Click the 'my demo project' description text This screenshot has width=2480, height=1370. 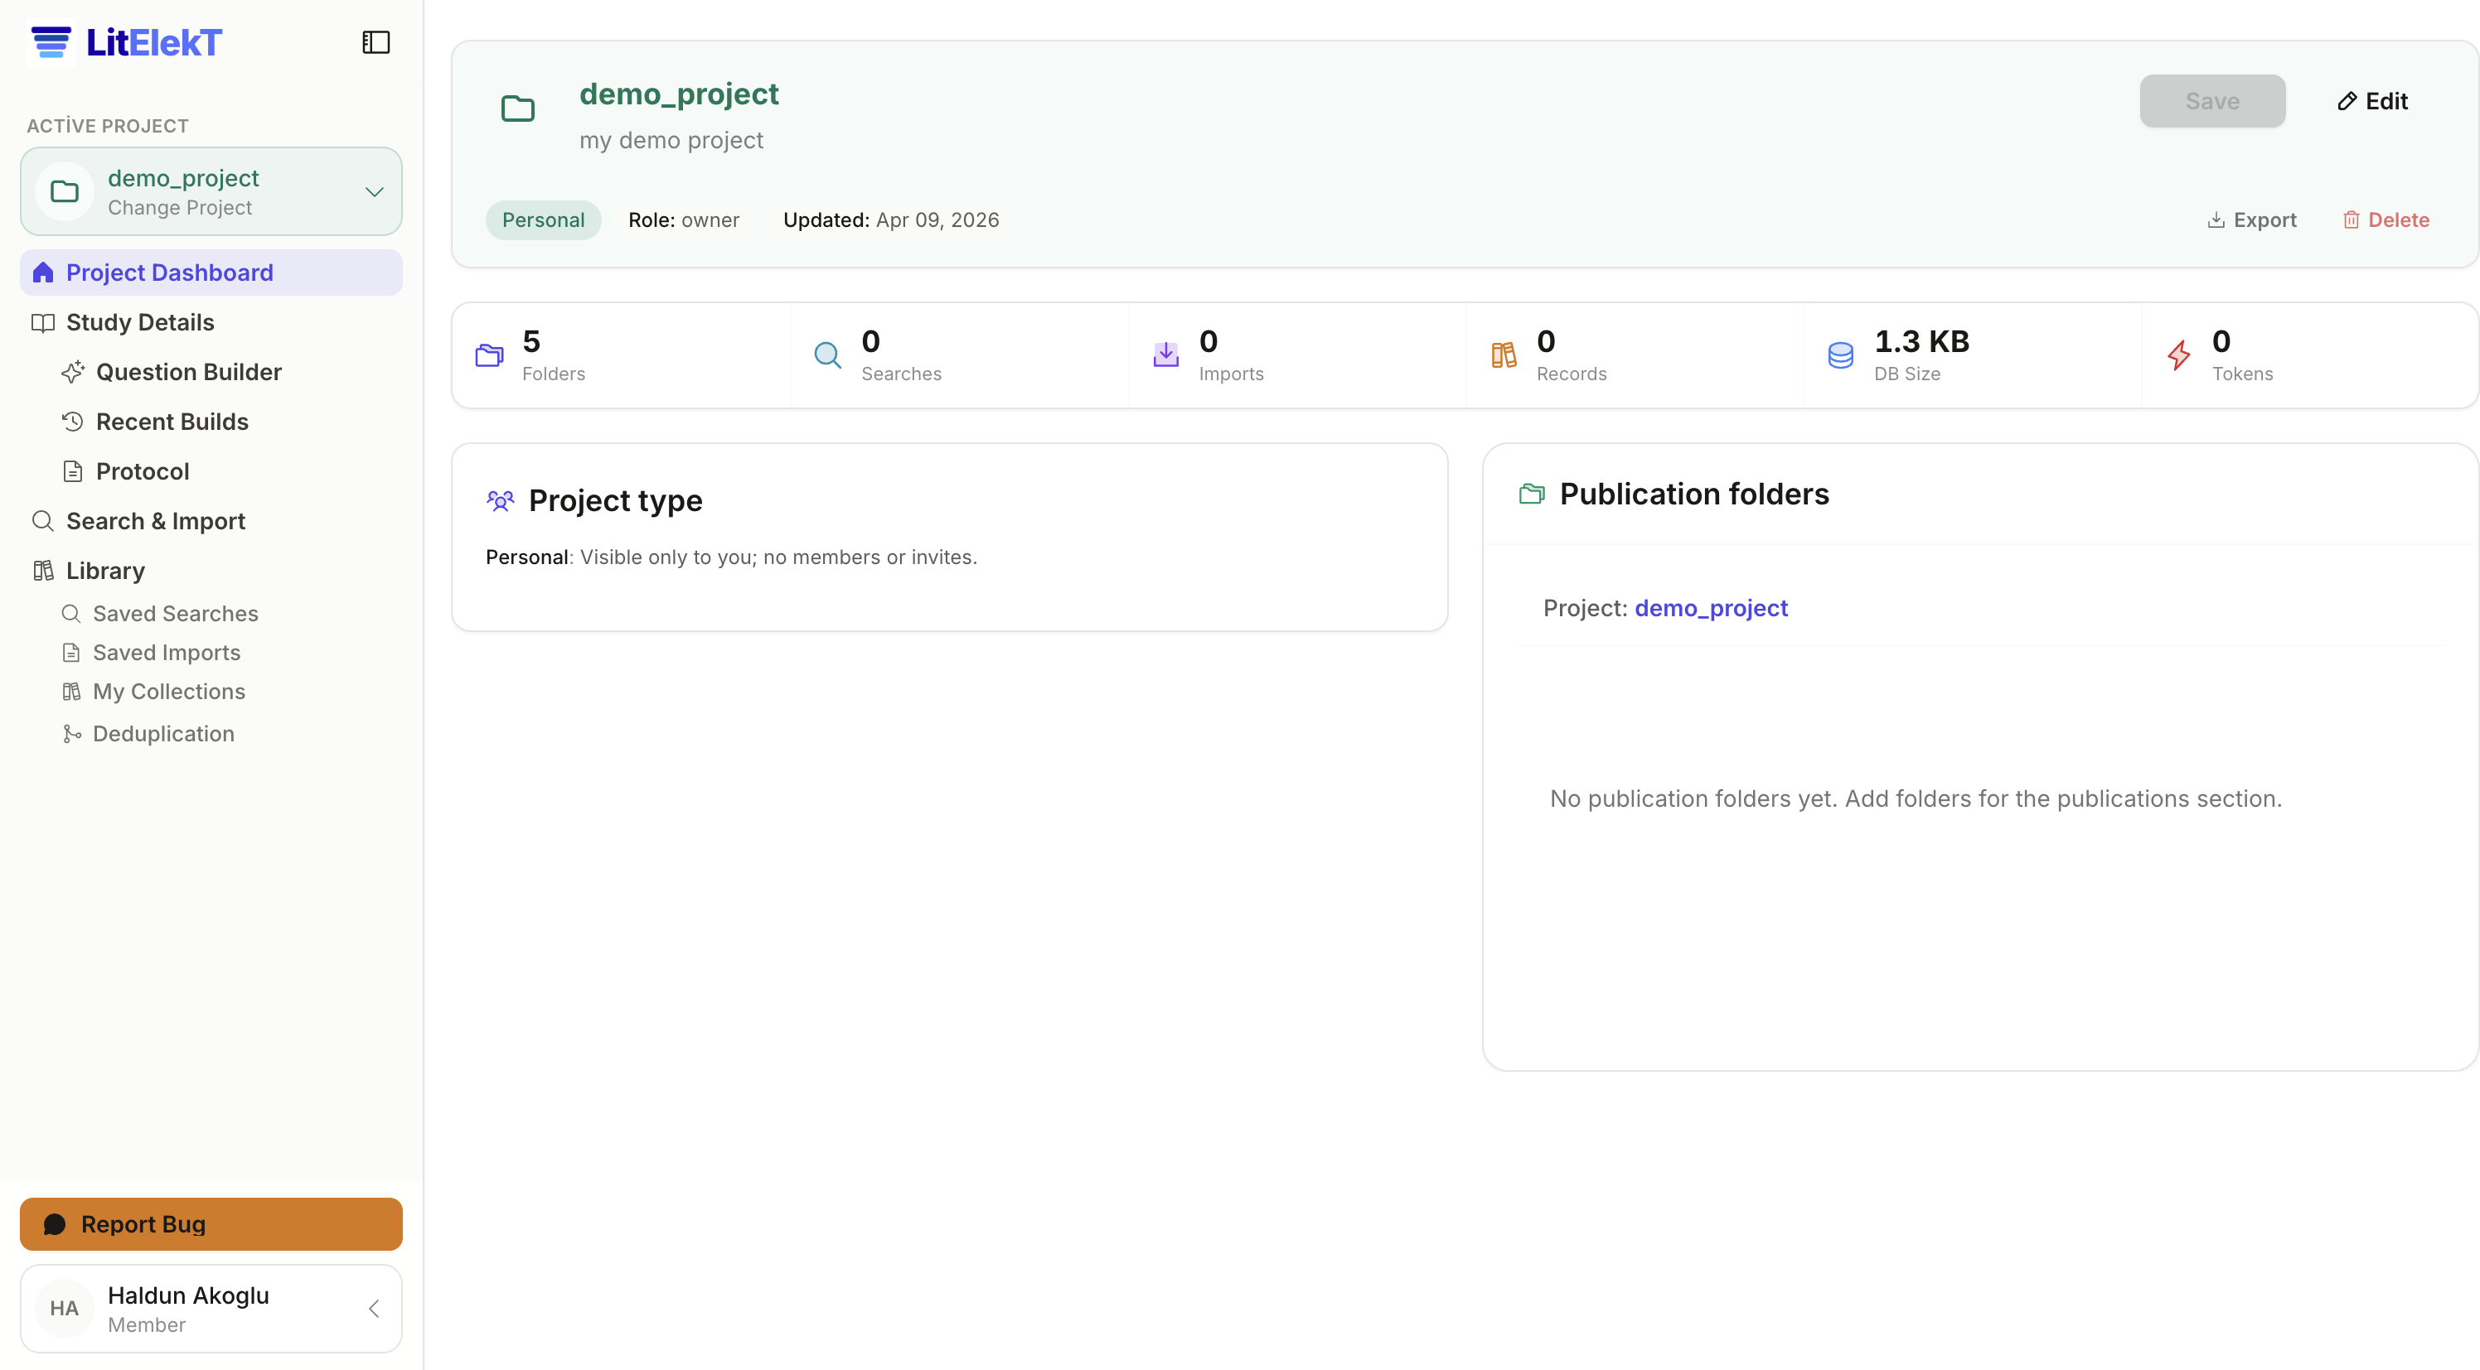tap(671, 141)
